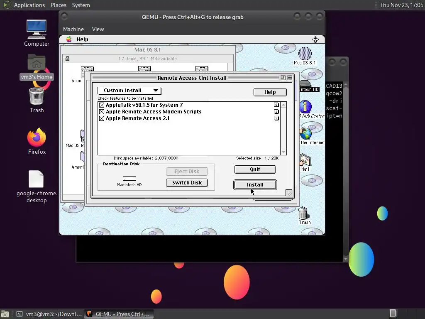
Task: Open the Mac OS Help menu
Action: (x=83, y=39)
